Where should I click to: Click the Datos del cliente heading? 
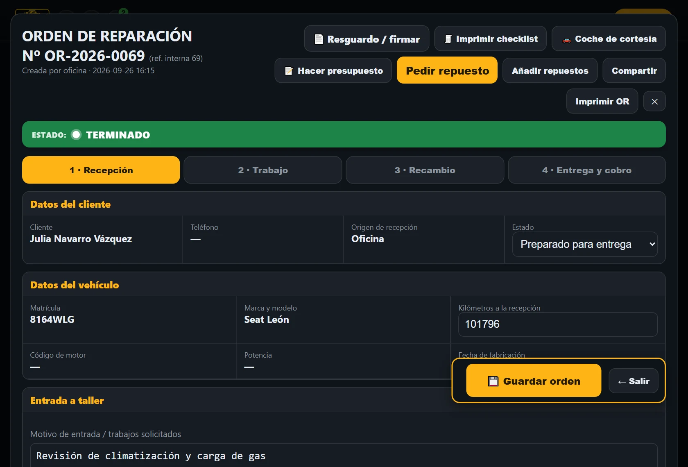tap(70, 204)
